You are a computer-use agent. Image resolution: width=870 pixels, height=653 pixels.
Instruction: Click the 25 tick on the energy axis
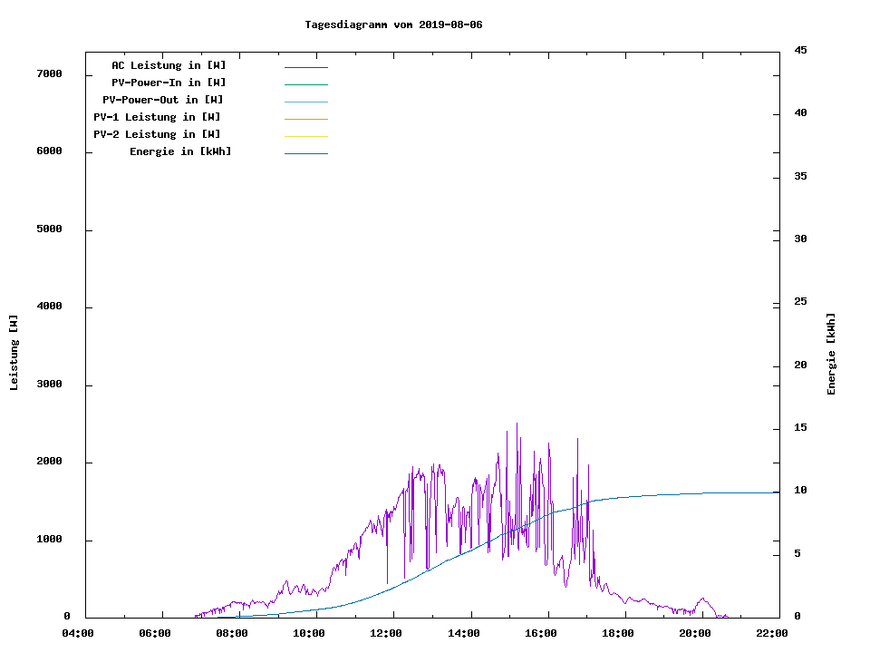(x=800, y=301)
